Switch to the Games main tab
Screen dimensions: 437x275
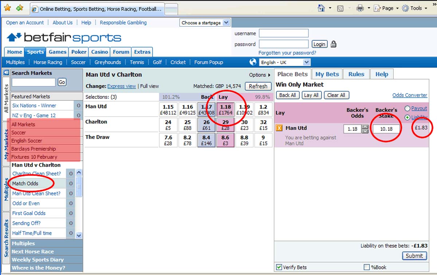(58, 52)
